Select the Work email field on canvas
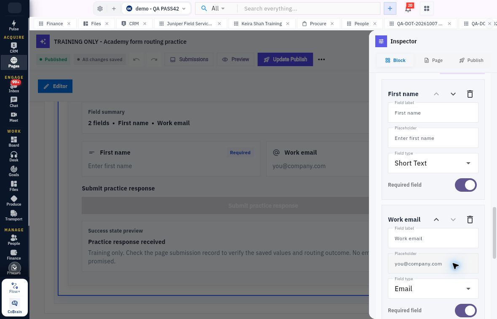Viewport: 497px width, 319px height. pos(318,159)
